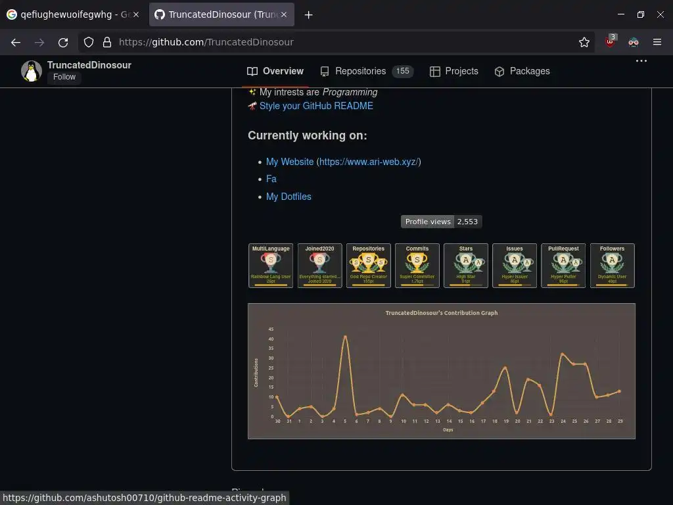Click the Commits trophy card
This screenshot has height=505, width=673.
pyautogui.click(x=417, y=266)
